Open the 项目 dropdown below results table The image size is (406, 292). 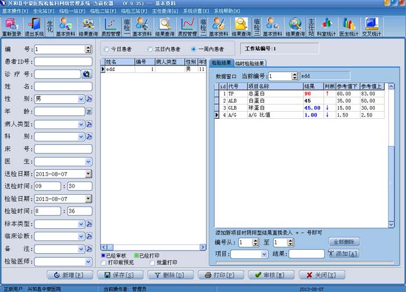coord(264,254)
